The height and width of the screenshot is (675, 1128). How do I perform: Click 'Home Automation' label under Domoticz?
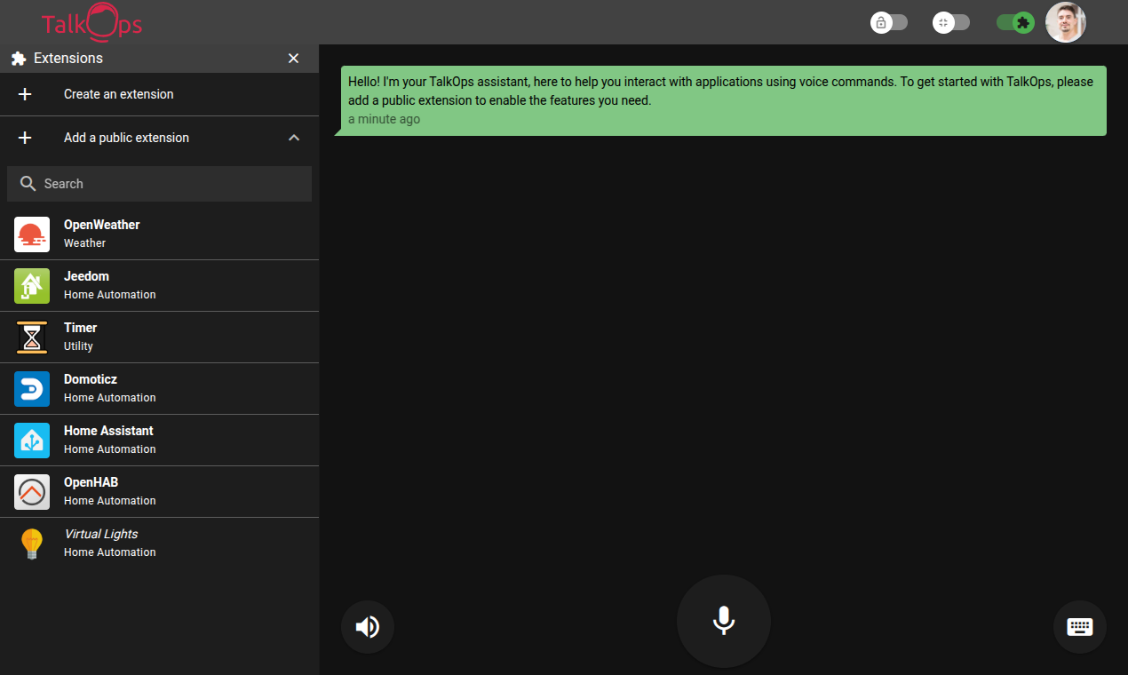(109, 398)
